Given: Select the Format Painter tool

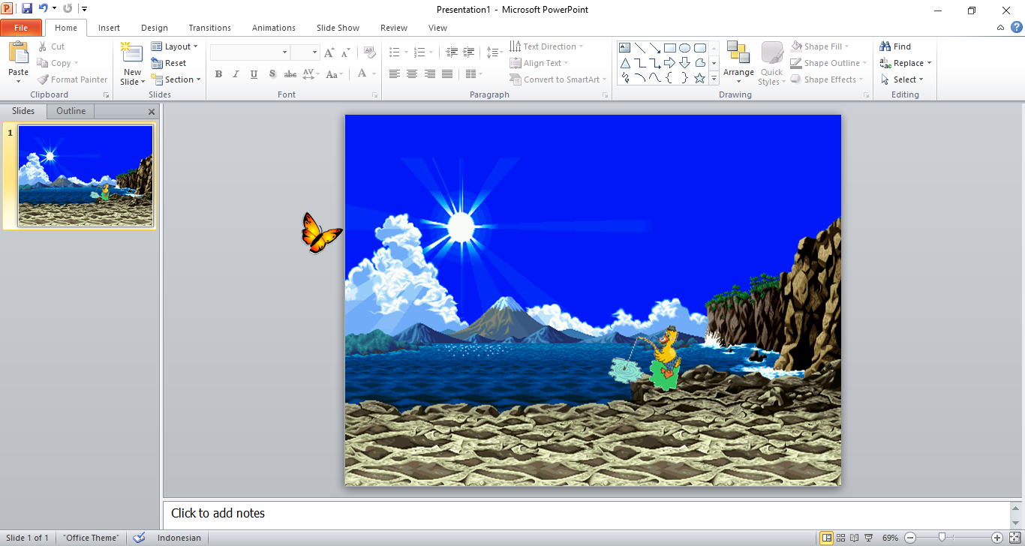Looking at the screenshot, I should tap(73, 79).
